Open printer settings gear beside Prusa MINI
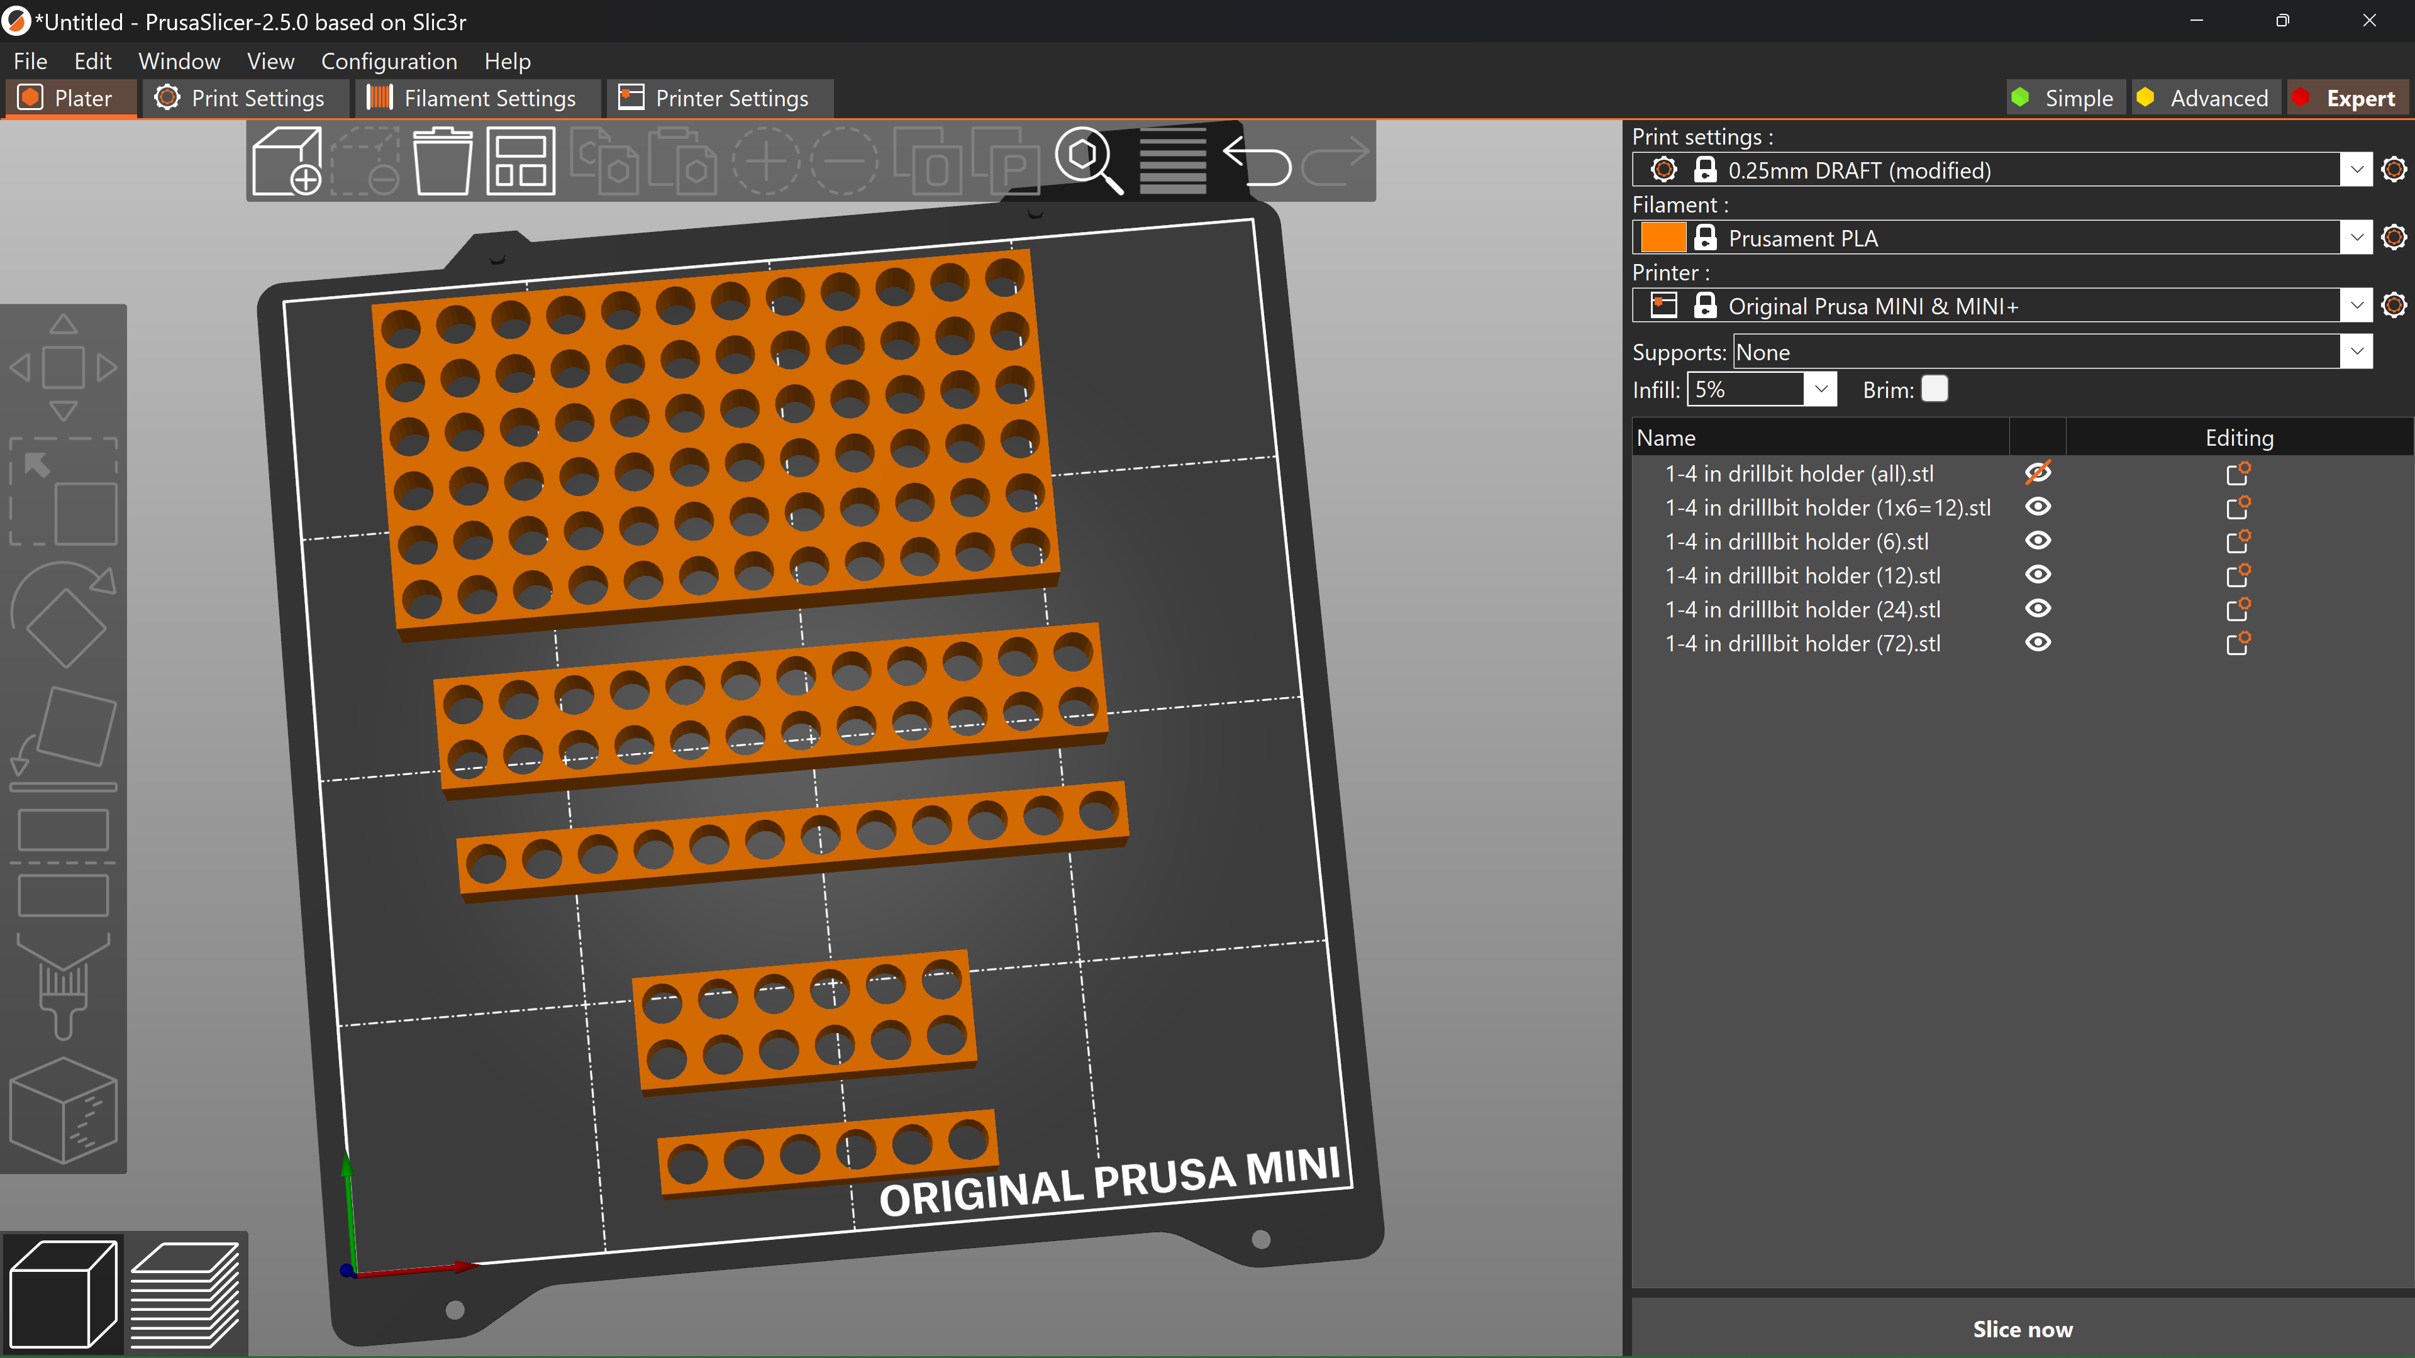The width and height of the screenshot is (2415, 1358). point(2394,306)
